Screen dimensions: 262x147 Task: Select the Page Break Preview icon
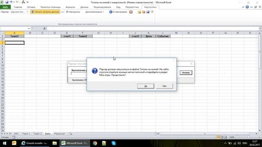(226, 137)
